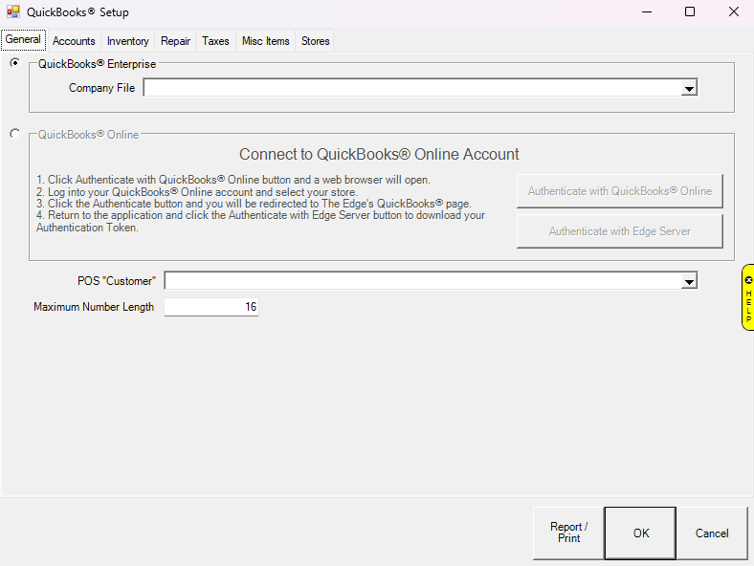This screenshot has height=566, width=754.
Task: Click the Maximum Number Length field
Action: (211, 307)
